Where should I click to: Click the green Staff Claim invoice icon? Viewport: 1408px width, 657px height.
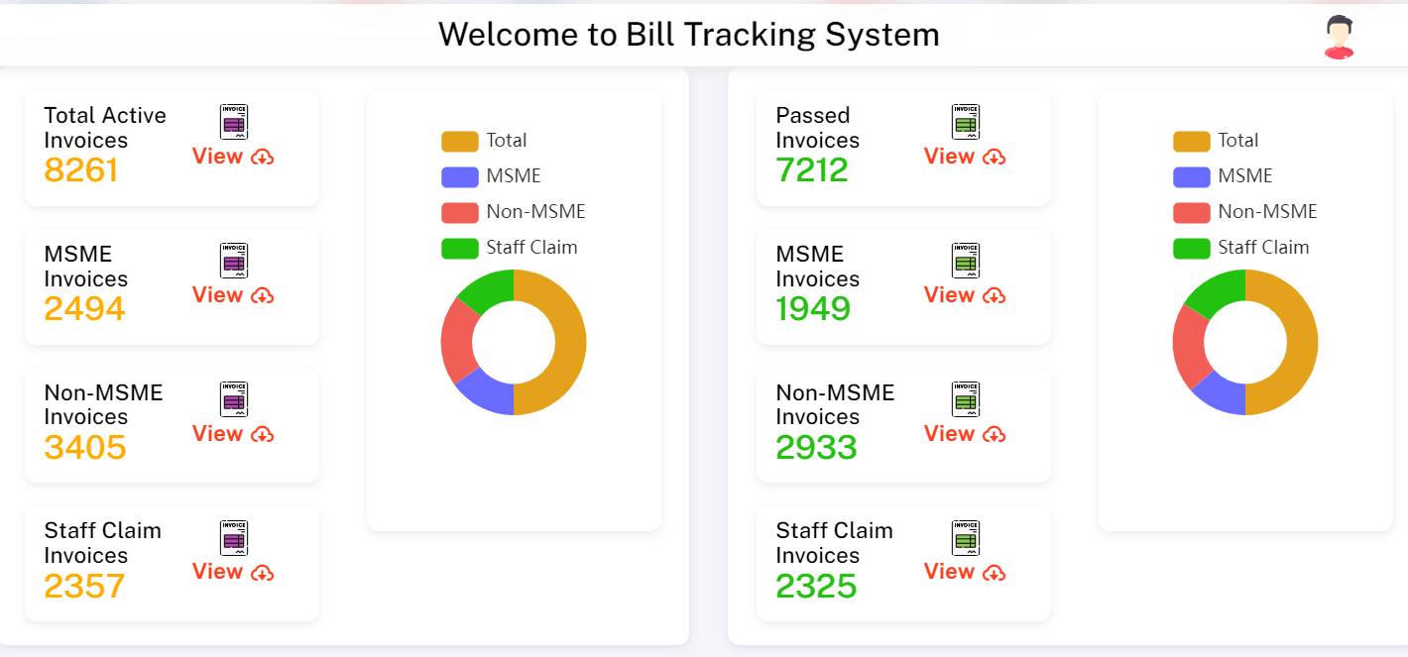click(x=964, y=539)
